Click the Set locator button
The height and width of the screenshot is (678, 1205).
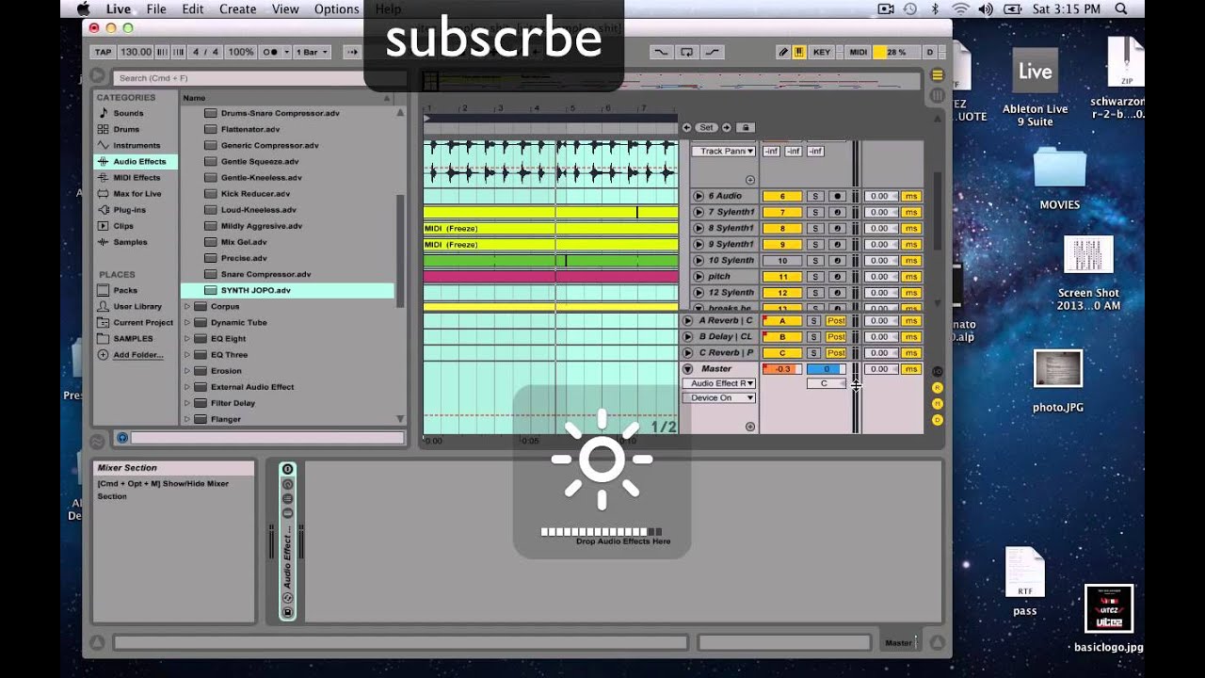706,127
